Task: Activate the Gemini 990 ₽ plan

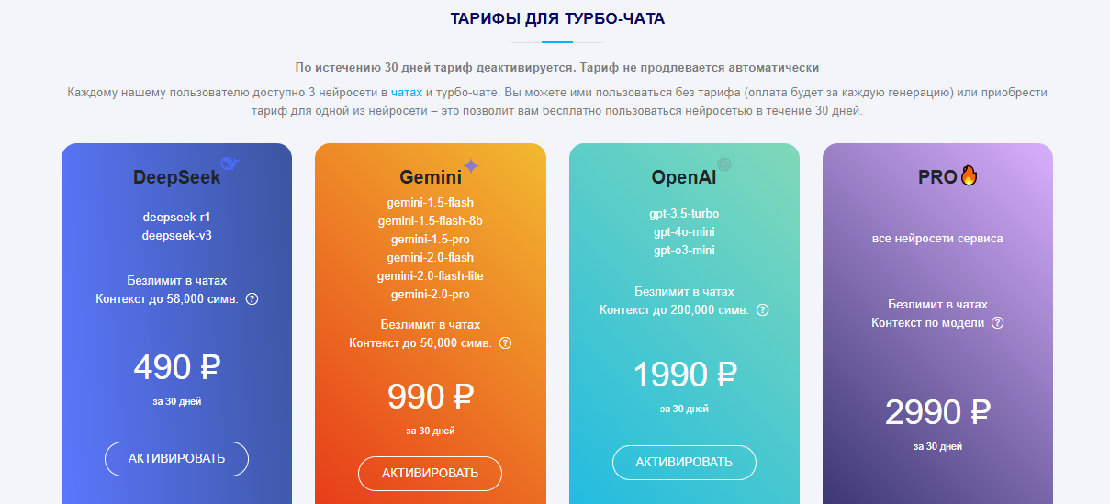Action: (430, 474)
